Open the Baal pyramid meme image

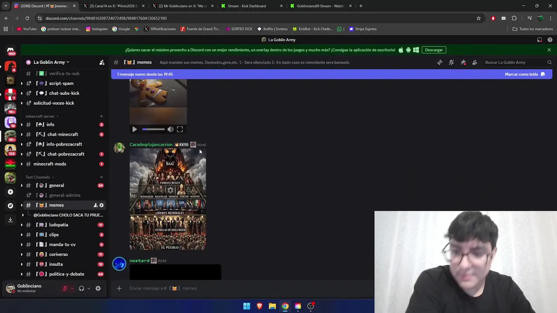click(x=168, y=199)
